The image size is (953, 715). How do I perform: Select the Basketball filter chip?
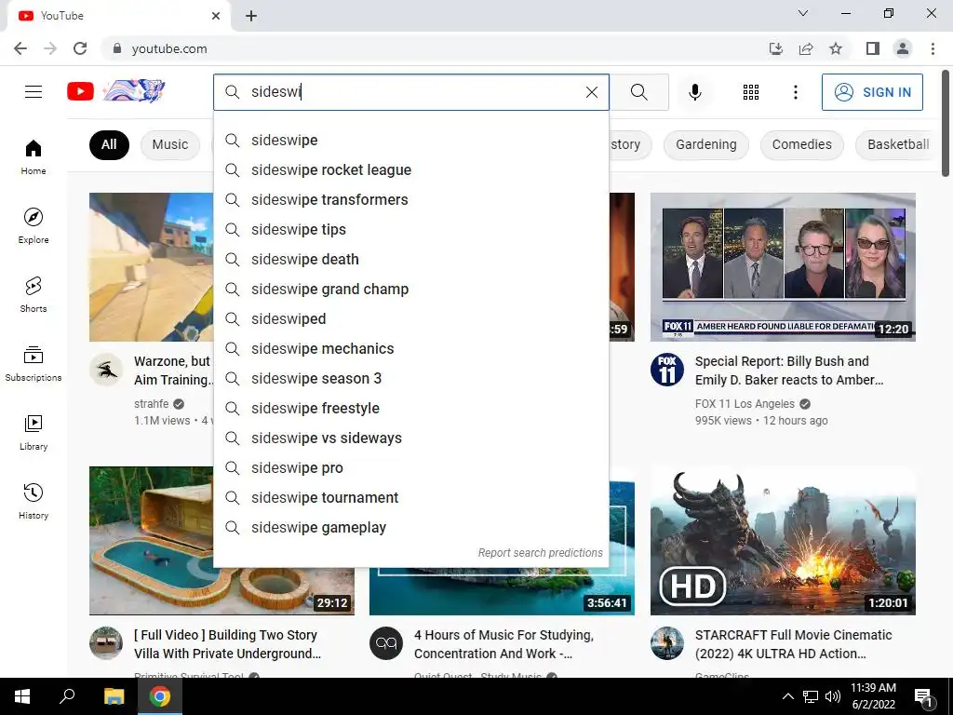(x=898, y=144)
